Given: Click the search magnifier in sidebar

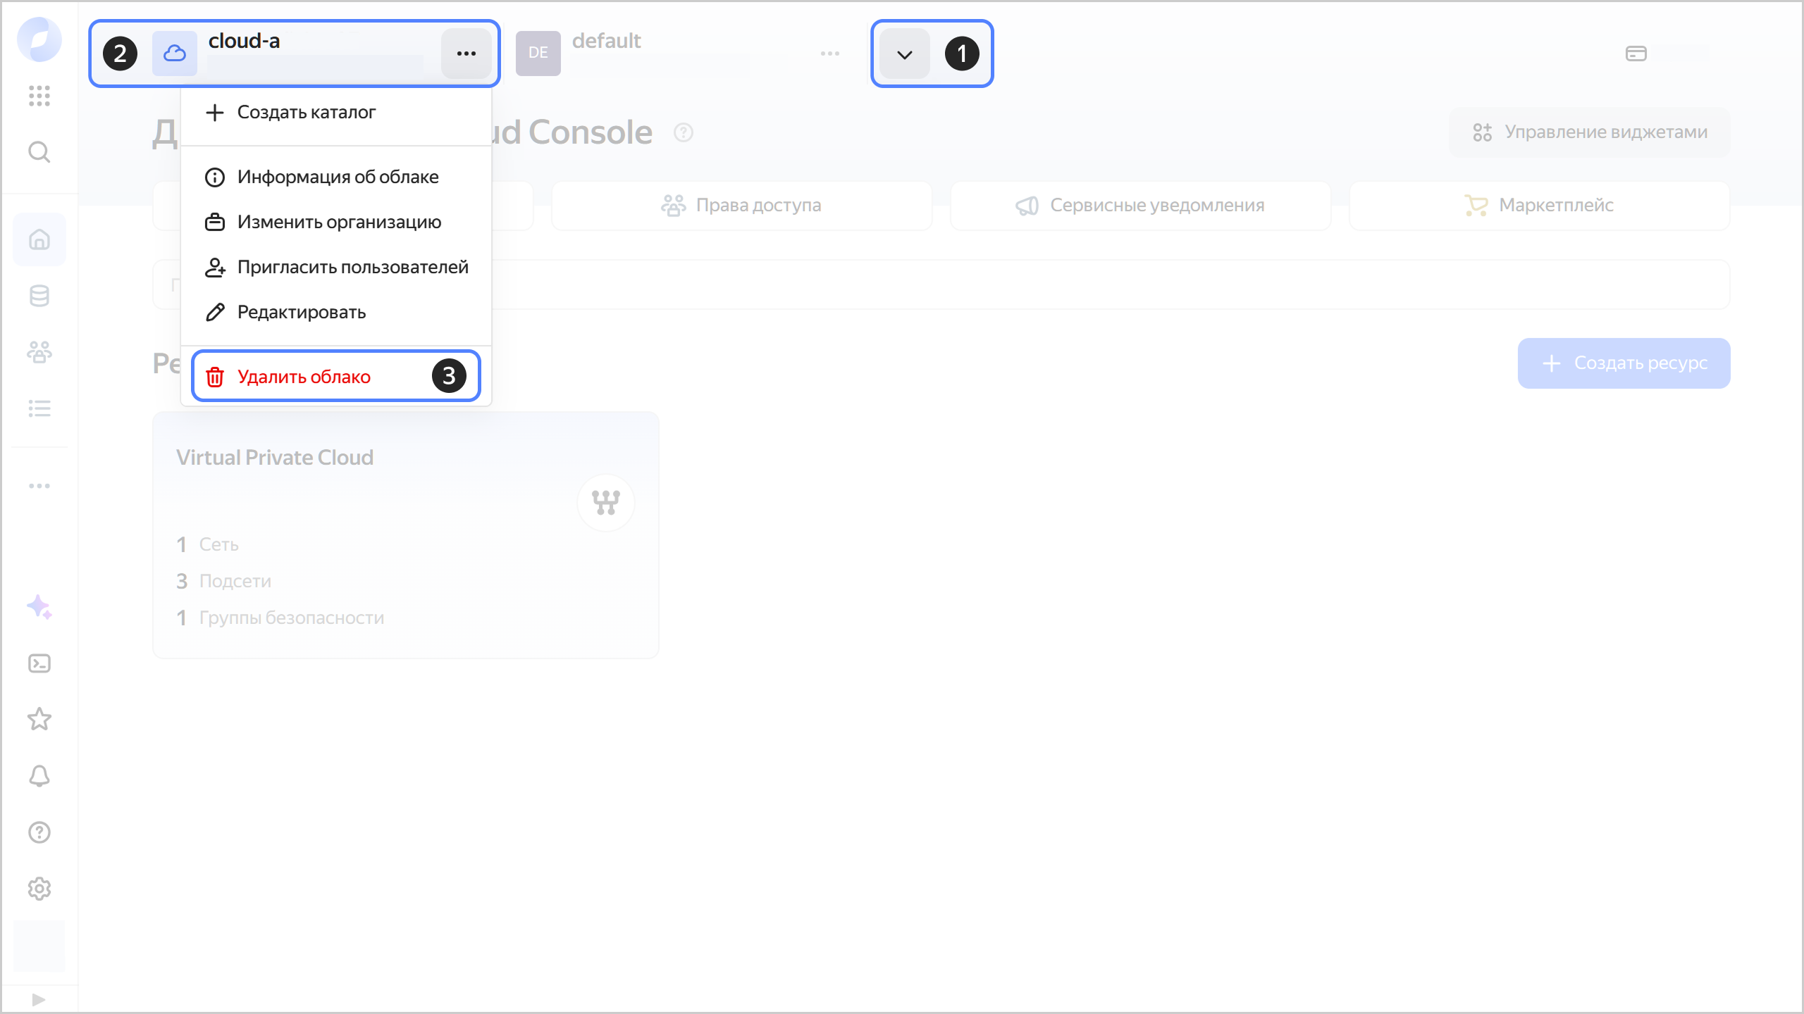Looking at the screenshot, I should point(39,151).
